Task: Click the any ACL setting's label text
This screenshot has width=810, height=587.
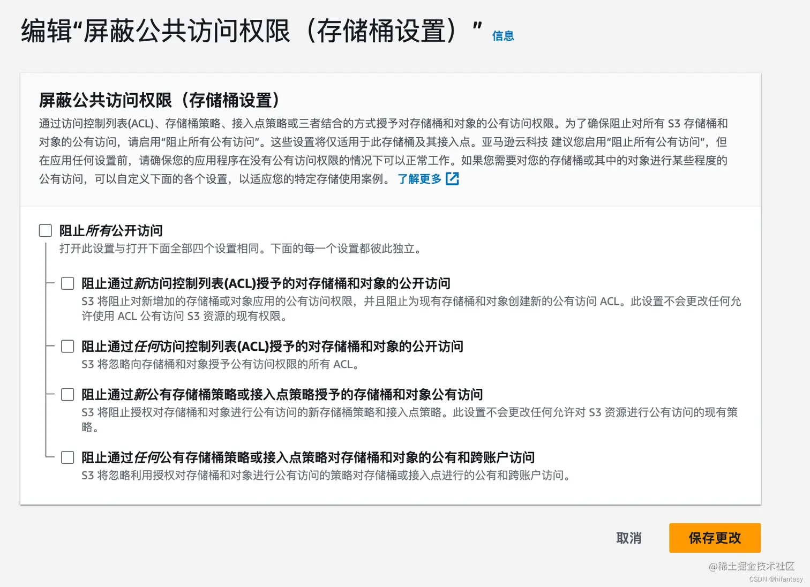Action: coord(272,346)
